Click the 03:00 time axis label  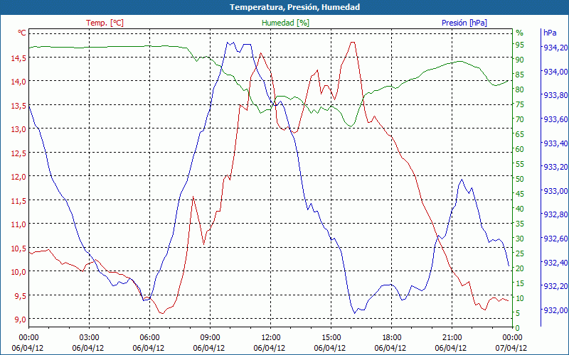click(90, 338)
